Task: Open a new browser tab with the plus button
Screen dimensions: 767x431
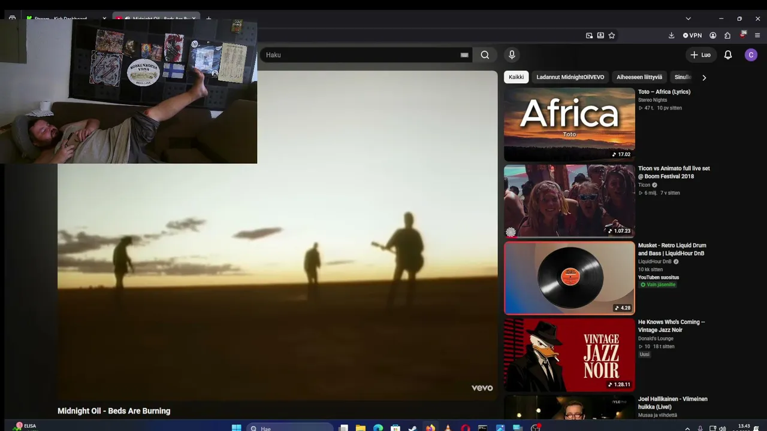Action: pyautogui.click(x=209, y=19)
